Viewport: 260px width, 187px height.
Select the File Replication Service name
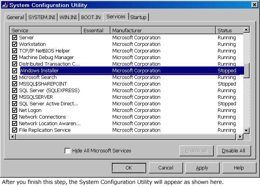tap(45, 130)
